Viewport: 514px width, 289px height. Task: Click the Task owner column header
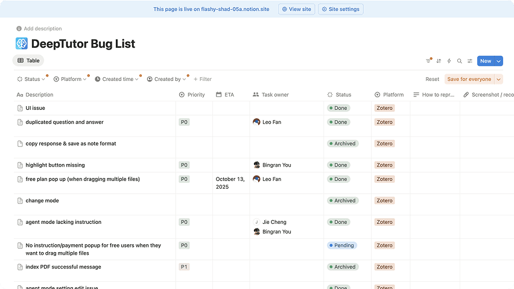[271, 95]
